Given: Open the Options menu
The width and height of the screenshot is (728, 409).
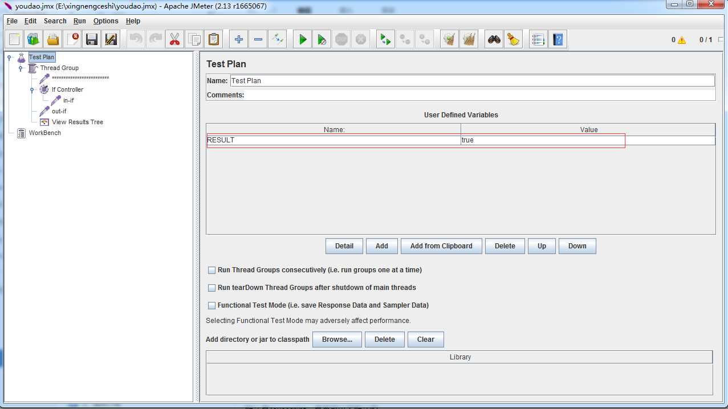Looking at the screenshot, I should point(105,21).
